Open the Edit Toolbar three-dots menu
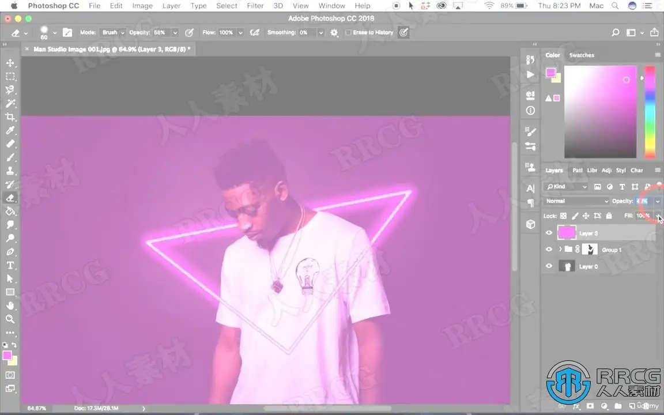This screenshot has width=664, height=415. [x=10, y=333]
